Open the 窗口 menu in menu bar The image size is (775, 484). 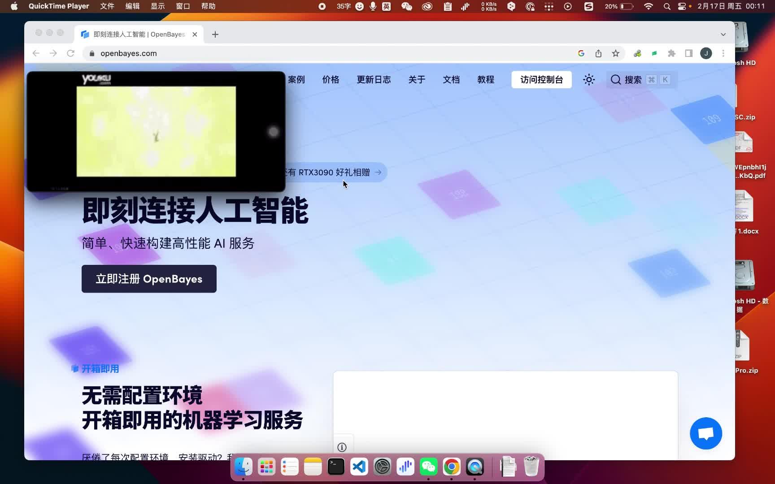tap(183, 6)
